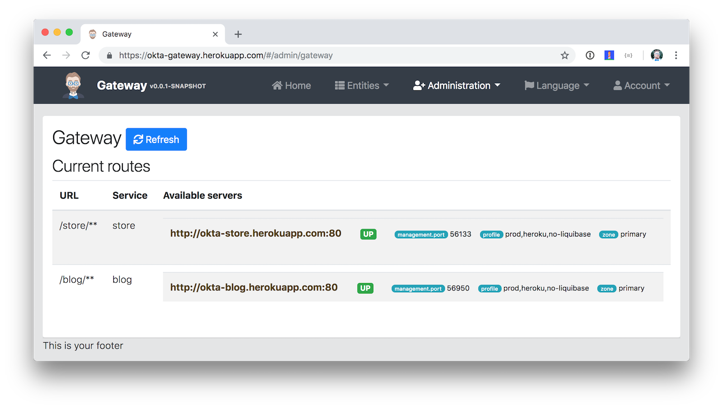Viewport: 723px width, 409px height.
Task: Click the JHipster mascot logo in navbar
Action: click(x=73, y=85)
